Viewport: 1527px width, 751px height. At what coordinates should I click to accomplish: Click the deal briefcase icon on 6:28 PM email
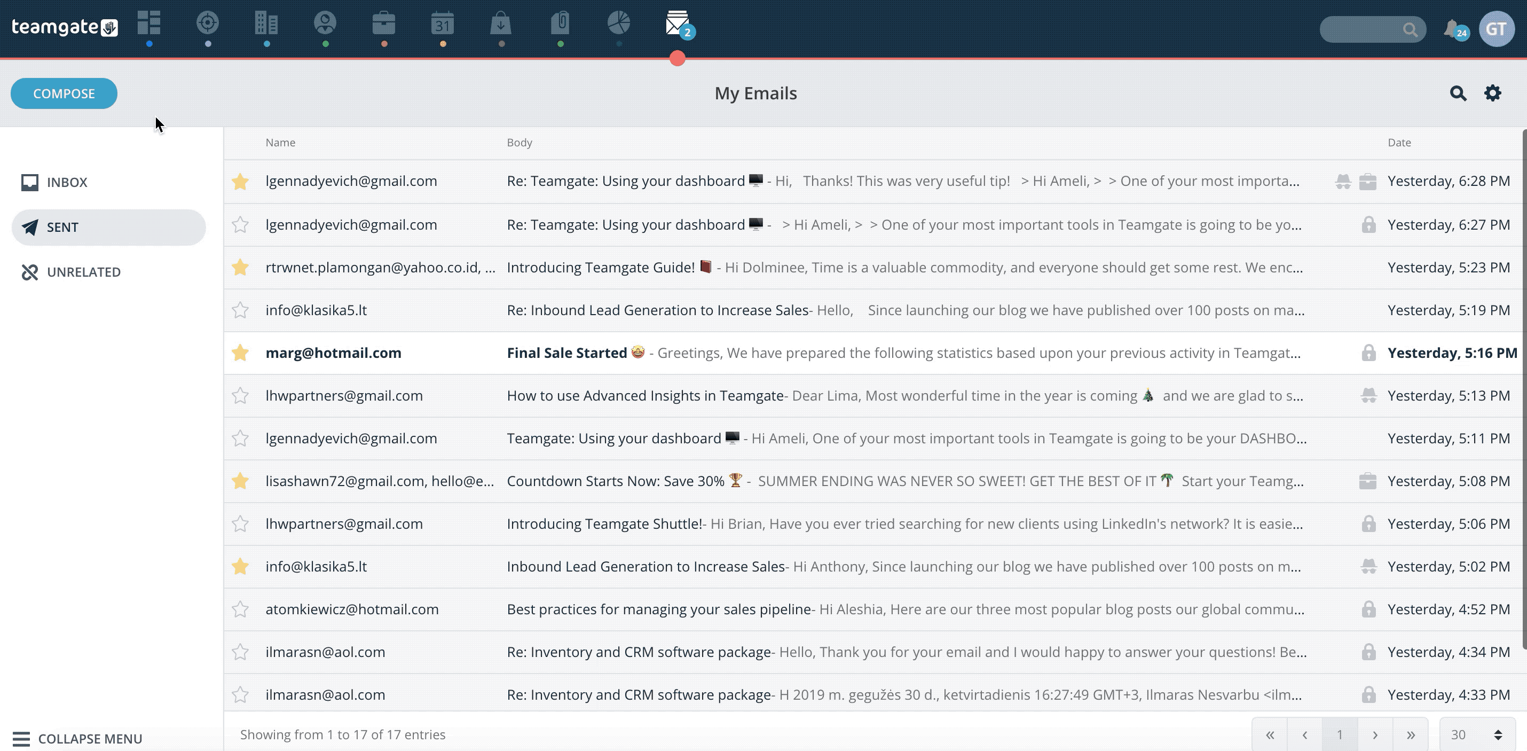pyautogui.click(x=1367, y=181)
